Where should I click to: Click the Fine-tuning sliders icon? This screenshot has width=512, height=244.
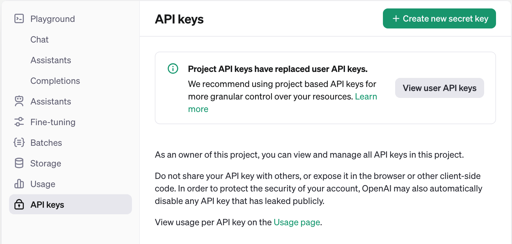pos(19,122)
